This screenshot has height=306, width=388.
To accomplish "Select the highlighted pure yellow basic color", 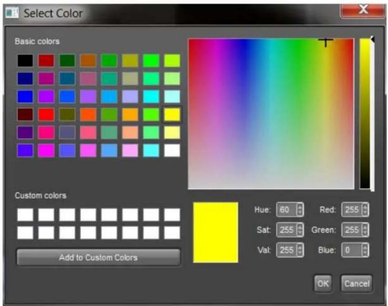I will pyautogui.click(x=172, y=114).
